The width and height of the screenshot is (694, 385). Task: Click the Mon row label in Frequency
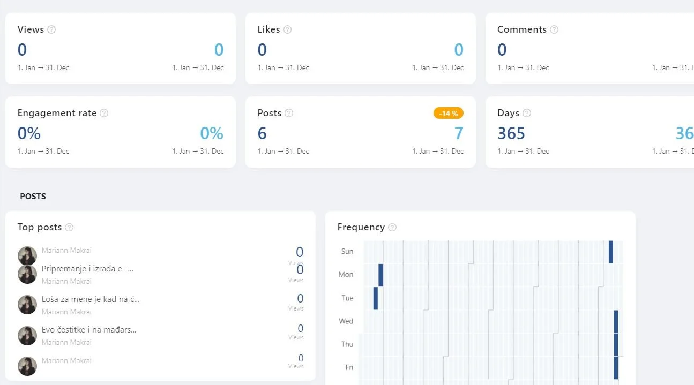(x=346, y=274)
